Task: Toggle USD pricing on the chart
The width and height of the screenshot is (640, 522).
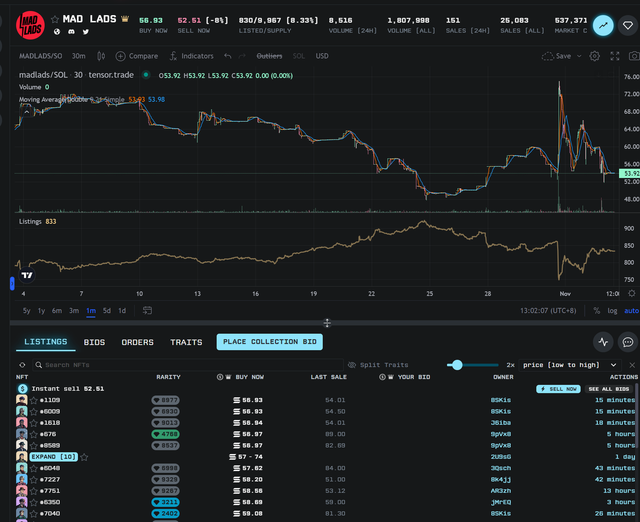Action: coord(321,56)
